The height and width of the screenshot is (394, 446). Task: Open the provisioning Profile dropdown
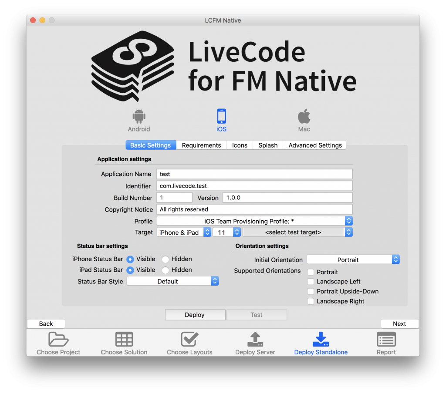[254, 221]
